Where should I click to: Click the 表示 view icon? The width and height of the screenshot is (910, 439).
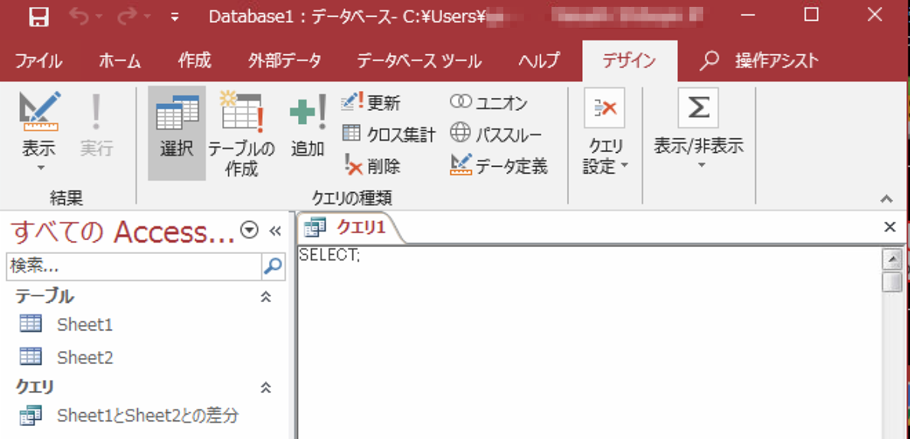pos(40,111)
